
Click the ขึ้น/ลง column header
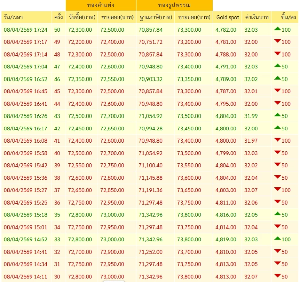[x=288, y=17]
